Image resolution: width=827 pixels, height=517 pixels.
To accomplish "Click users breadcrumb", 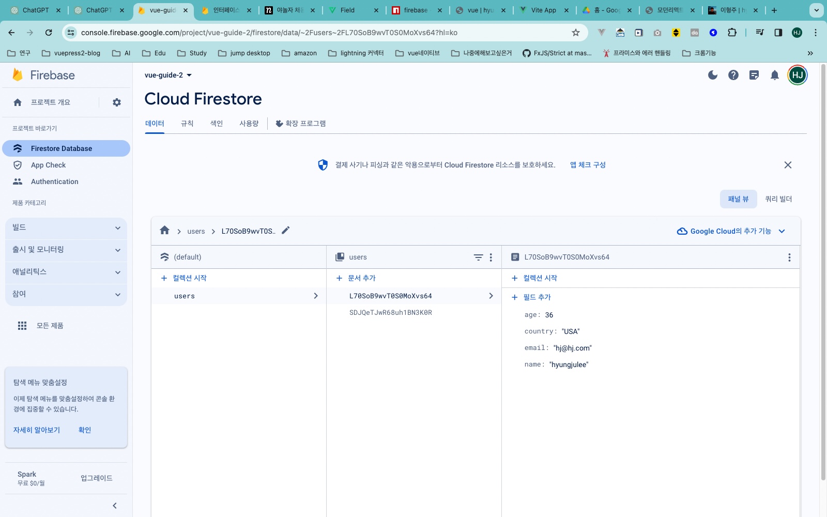I will 196,231.
